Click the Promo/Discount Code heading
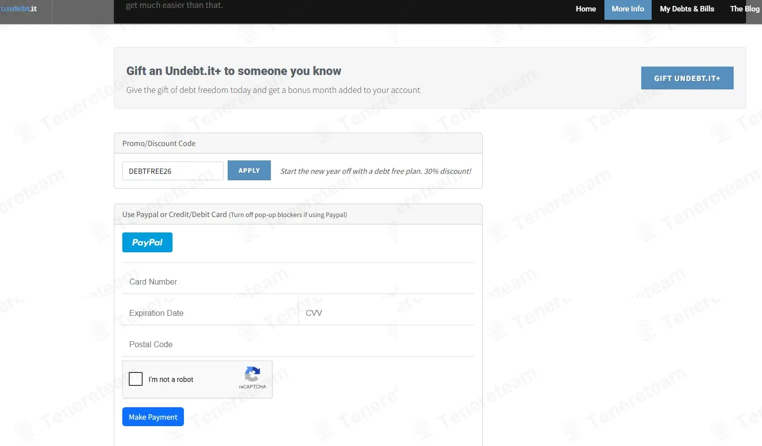 159,143
